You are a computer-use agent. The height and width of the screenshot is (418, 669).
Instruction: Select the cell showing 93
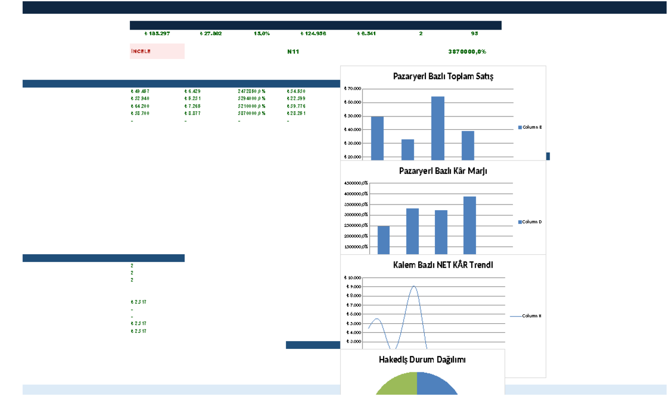[474, 33]
